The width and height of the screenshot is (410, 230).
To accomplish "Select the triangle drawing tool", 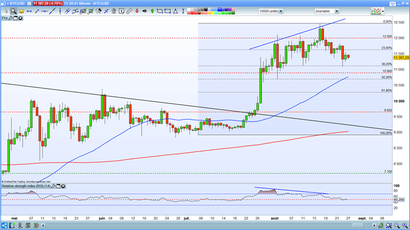I will point(175,11).
